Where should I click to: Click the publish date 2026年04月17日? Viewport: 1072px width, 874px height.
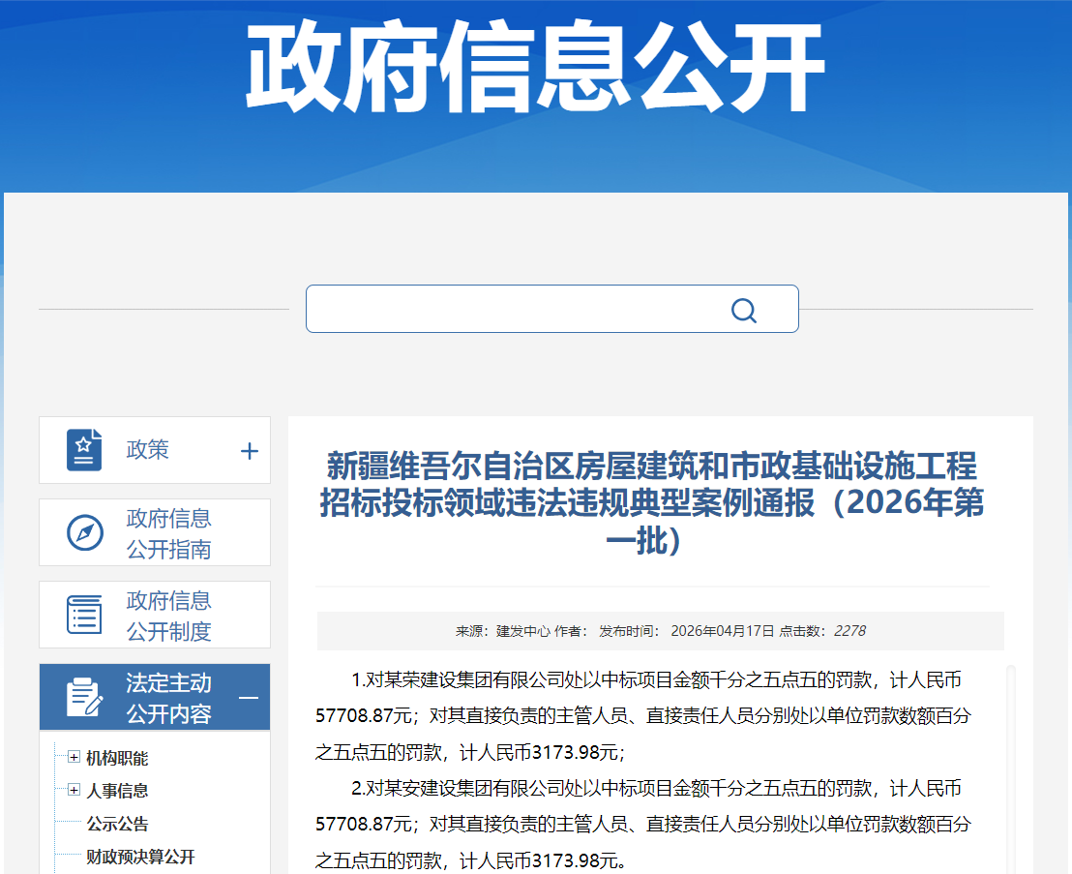723,630
